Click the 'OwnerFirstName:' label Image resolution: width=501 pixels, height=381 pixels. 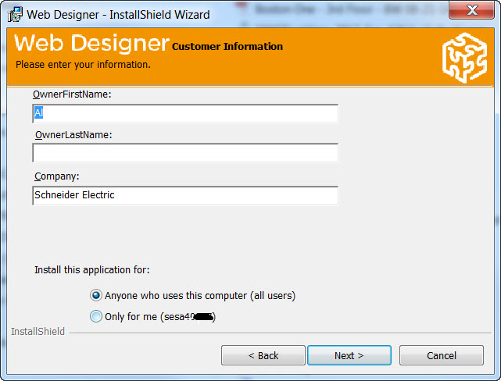pos(72,94)
